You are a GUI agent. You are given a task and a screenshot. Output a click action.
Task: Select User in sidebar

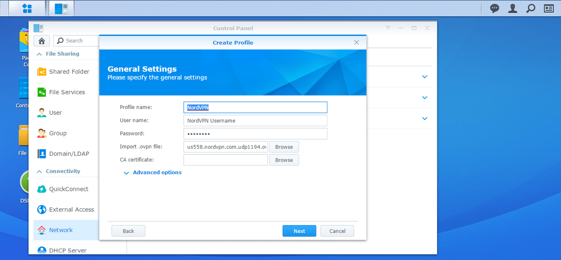click(x=67, y=112)
